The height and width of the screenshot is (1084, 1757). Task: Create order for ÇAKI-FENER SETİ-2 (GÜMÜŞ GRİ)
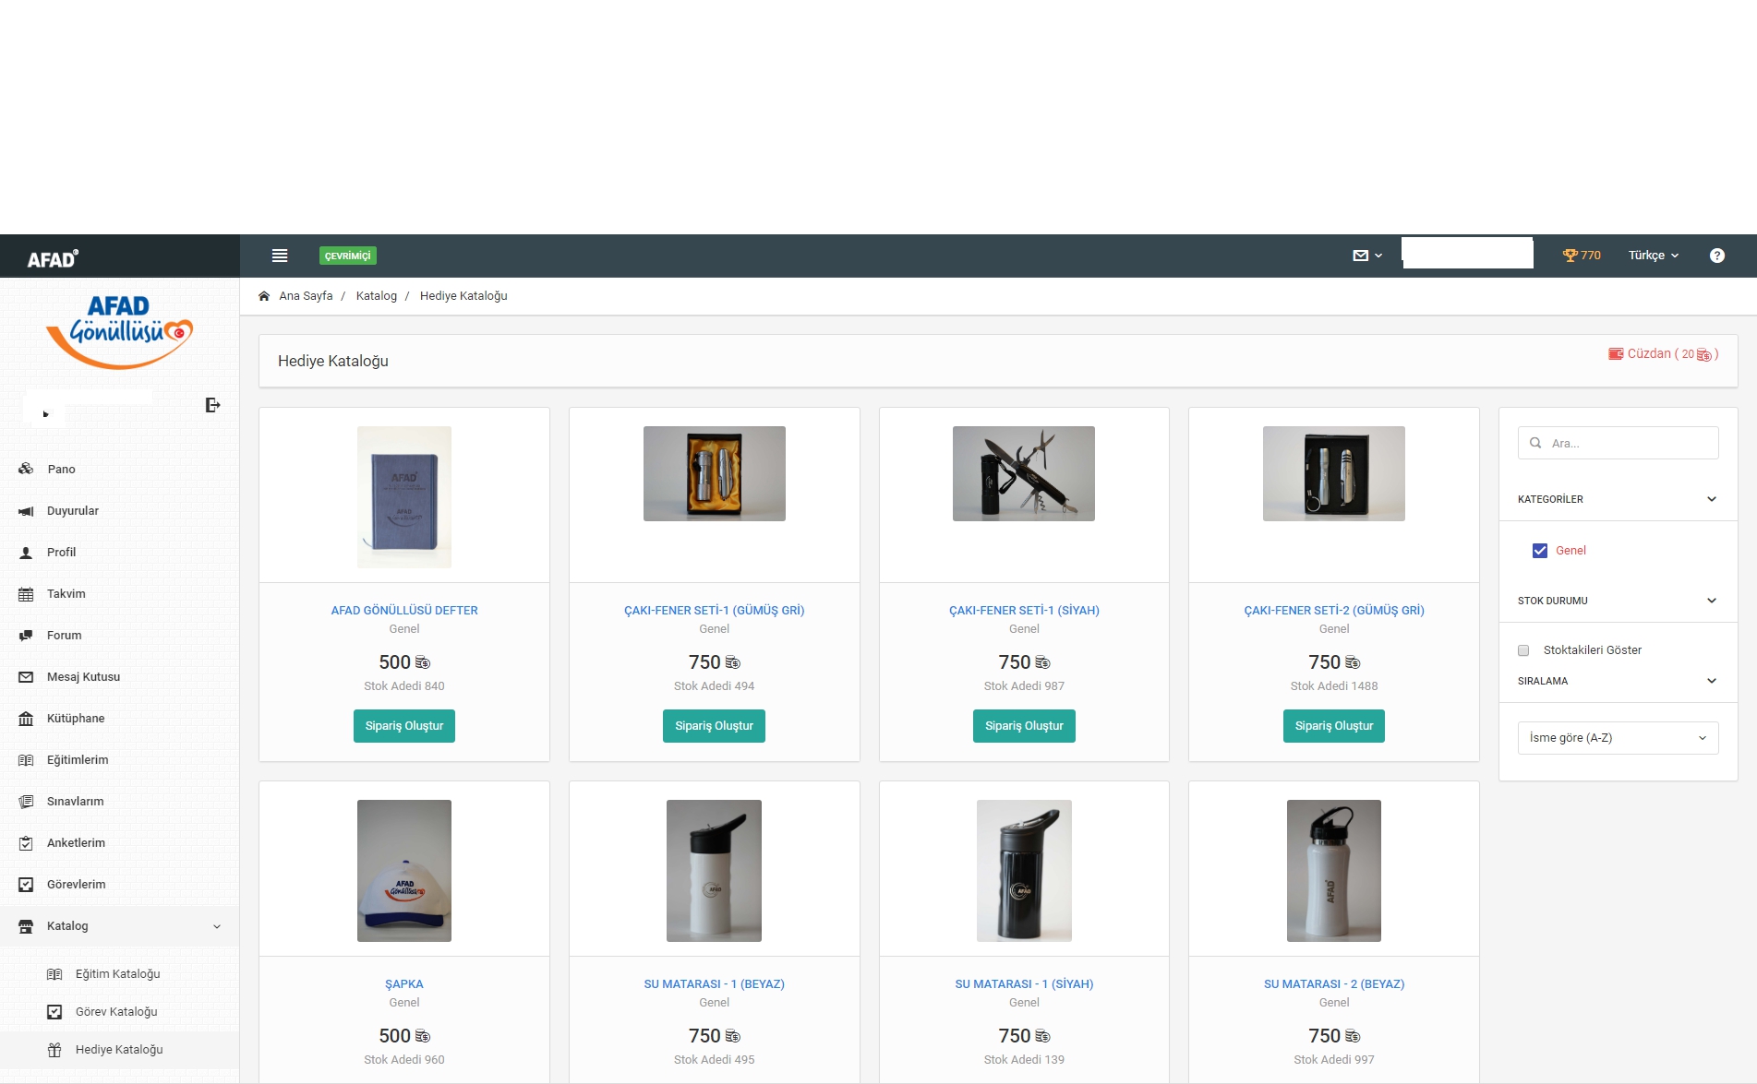[1334, 726]
